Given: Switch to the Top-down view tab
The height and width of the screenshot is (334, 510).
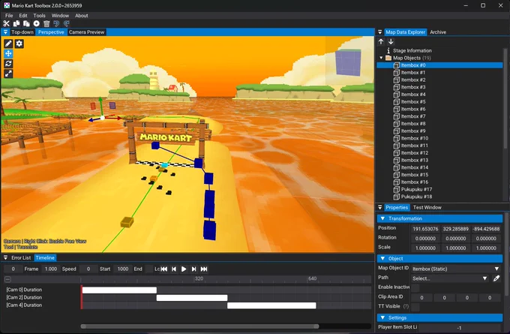Looking at the screenshot, I should (x=22, y=32).
